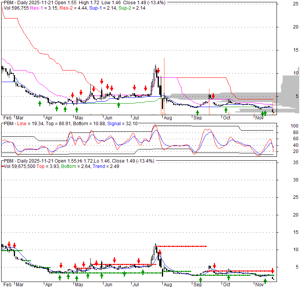The width and height of the screenshot is (300, 287).
Task: Click the 35 price label on bottom chart axis
Action: [296, 163]
